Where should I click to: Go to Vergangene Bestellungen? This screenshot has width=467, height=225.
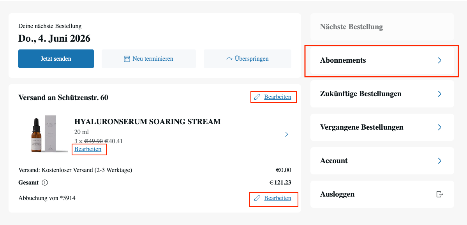click(361, 127)
